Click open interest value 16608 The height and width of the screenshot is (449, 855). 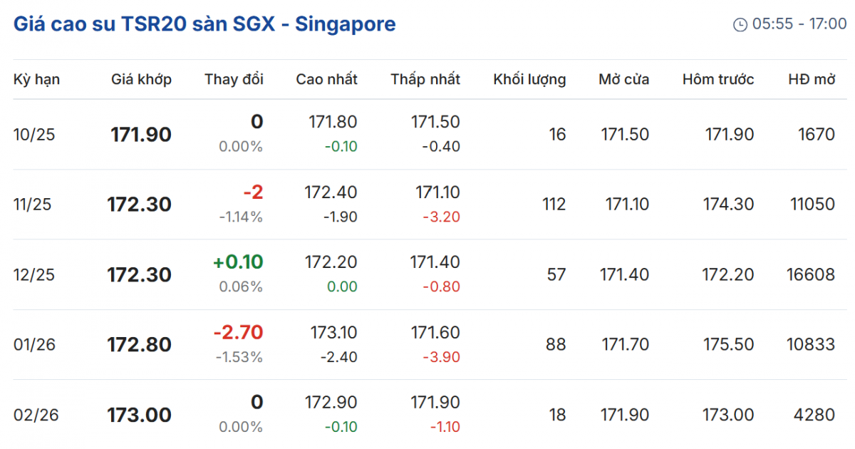click(x=812, y=274)
